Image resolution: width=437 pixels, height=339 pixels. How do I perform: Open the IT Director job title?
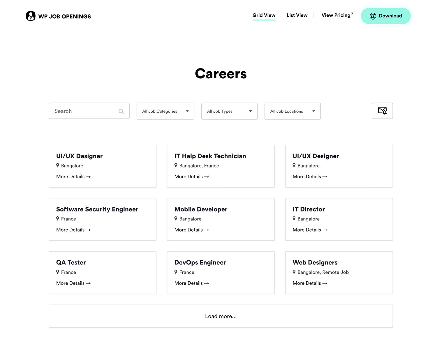click(309, 209)
